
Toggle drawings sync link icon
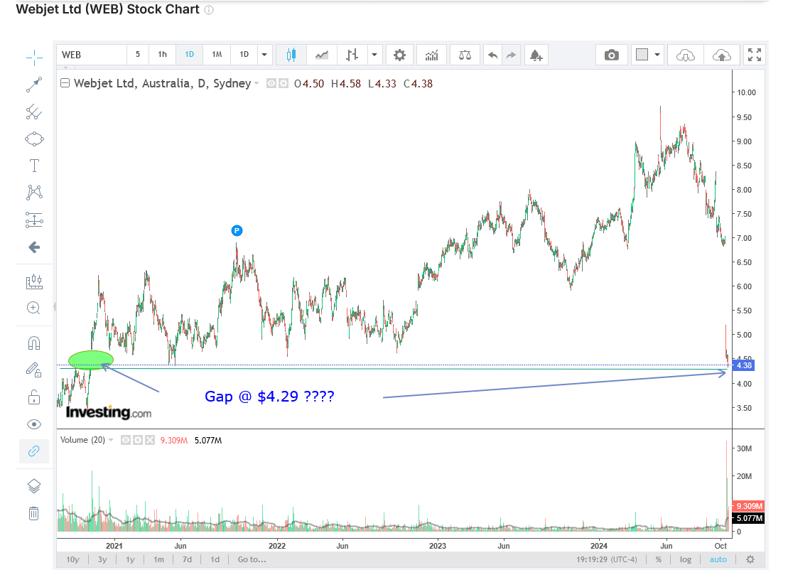[x=33, y=451]
